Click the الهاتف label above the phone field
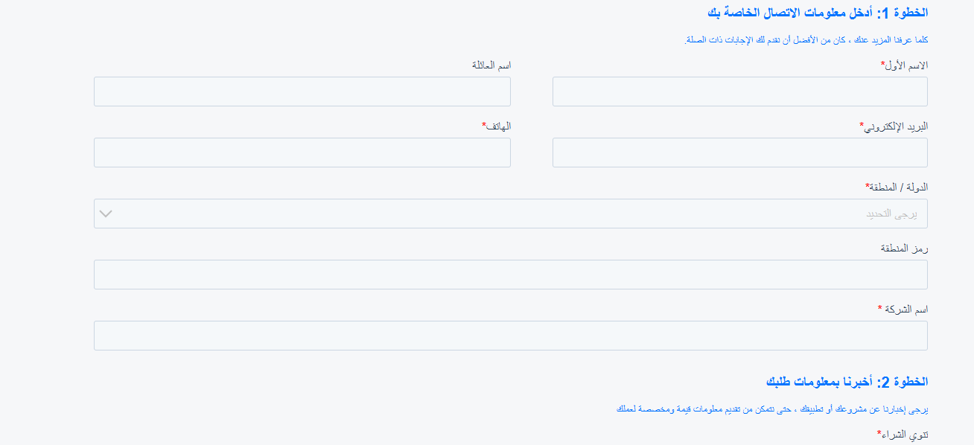 coord(497,127)
